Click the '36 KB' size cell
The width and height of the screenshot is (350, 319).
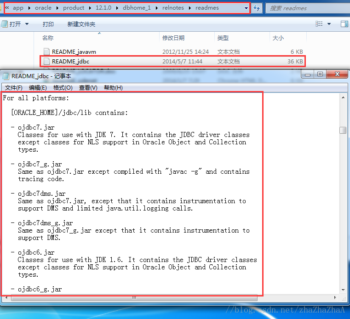pos(295,62)
